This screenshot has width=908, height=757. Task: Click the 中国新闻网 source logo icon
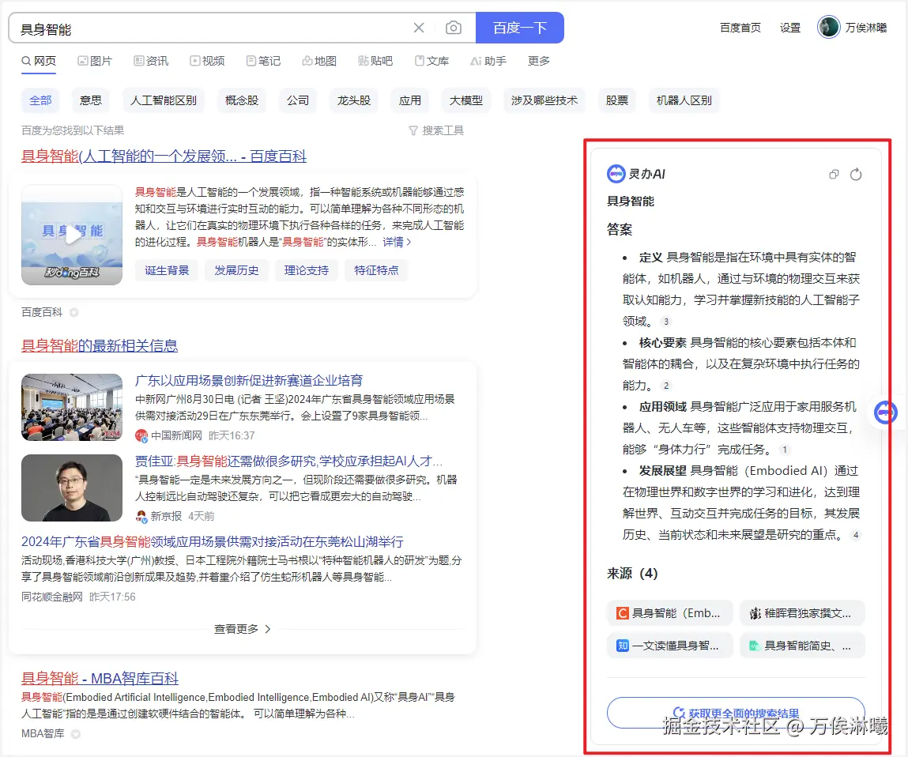141,435
